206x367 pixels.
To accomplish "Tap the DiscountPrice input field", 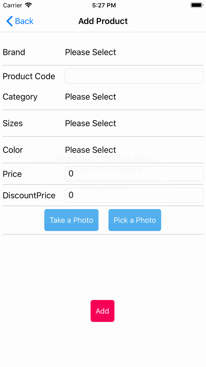I will 134,195.
